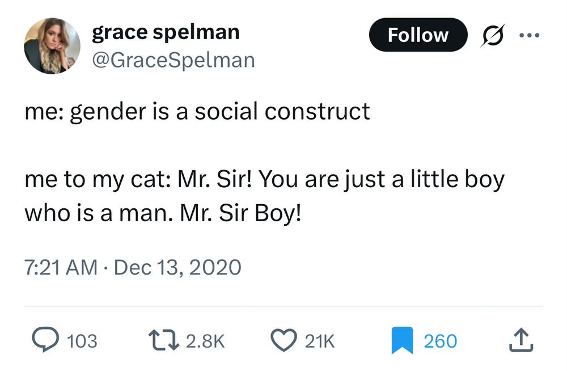The image size is (567, 371).
Task: Expand post options using the ellipsis
Action: pyautogui.click(x=530, y=35)
